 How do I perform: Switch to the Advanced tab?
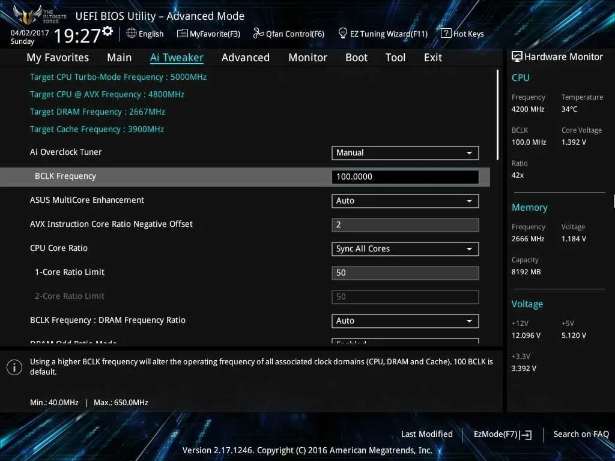pyautogui.click(x=245, y=57)
